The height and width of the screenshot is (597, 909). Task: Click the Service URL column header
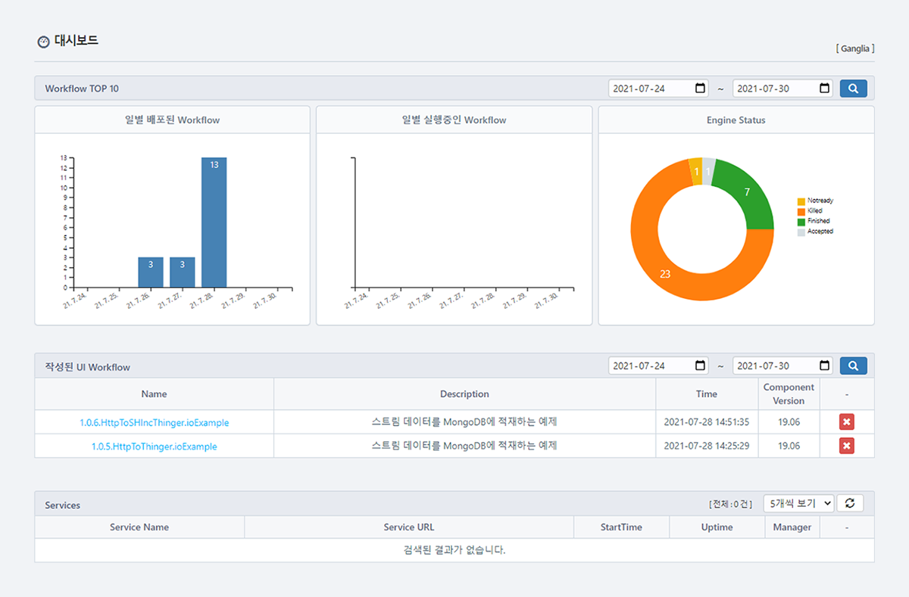click(409, 527)
